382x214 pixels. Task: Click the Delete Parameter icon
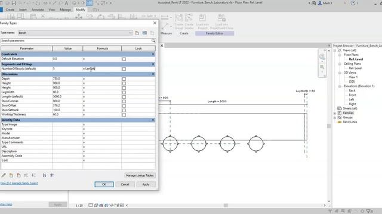click(19, 175)
